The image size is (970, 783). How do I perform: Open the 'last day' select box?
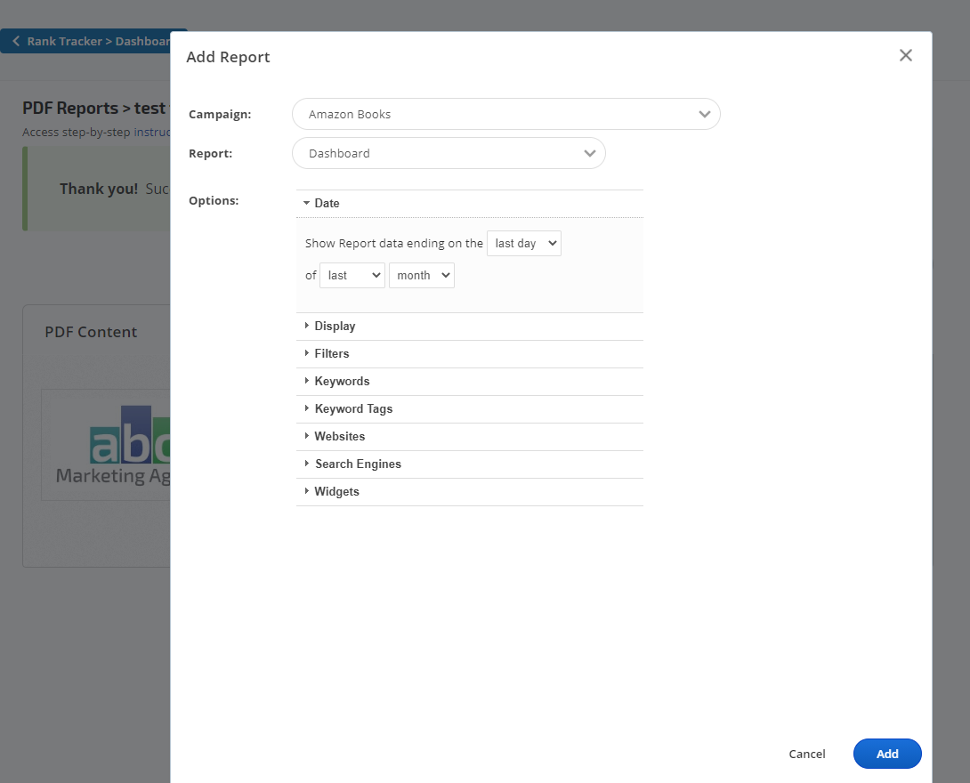coord(523,243)
